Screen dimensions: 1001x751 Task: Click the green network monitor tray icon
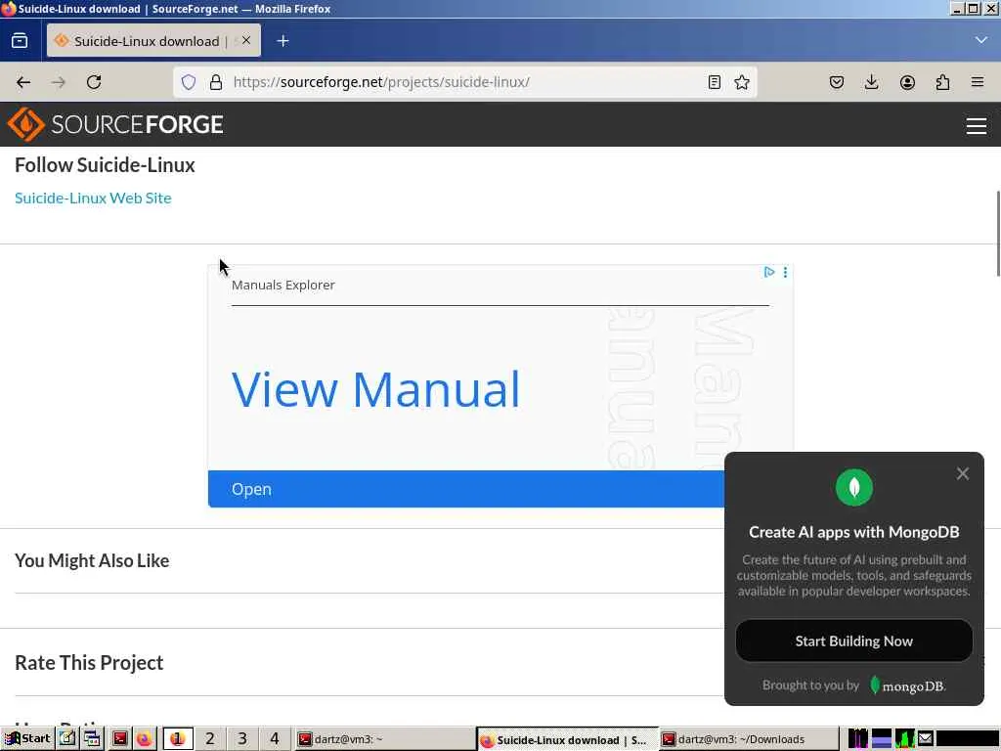(x=904, y=739)
